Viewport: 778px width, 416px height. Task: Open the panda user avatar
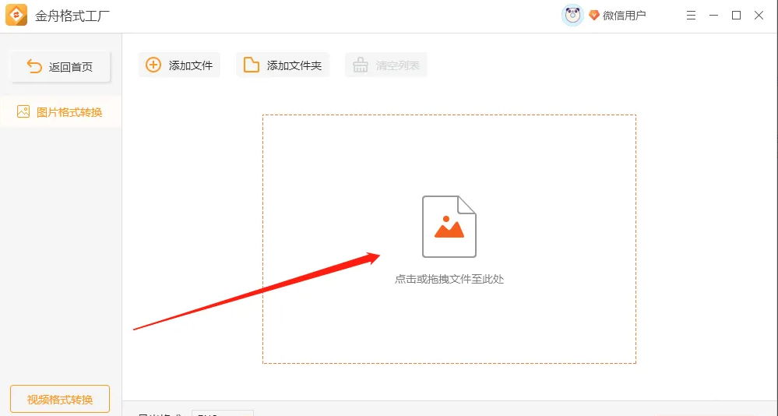pyautogui.click(x=572, y=16)
